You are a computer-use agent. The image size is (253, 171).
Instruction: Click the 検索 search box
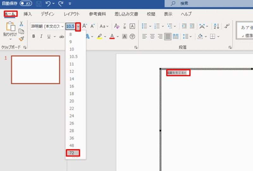tap(209, 3)
